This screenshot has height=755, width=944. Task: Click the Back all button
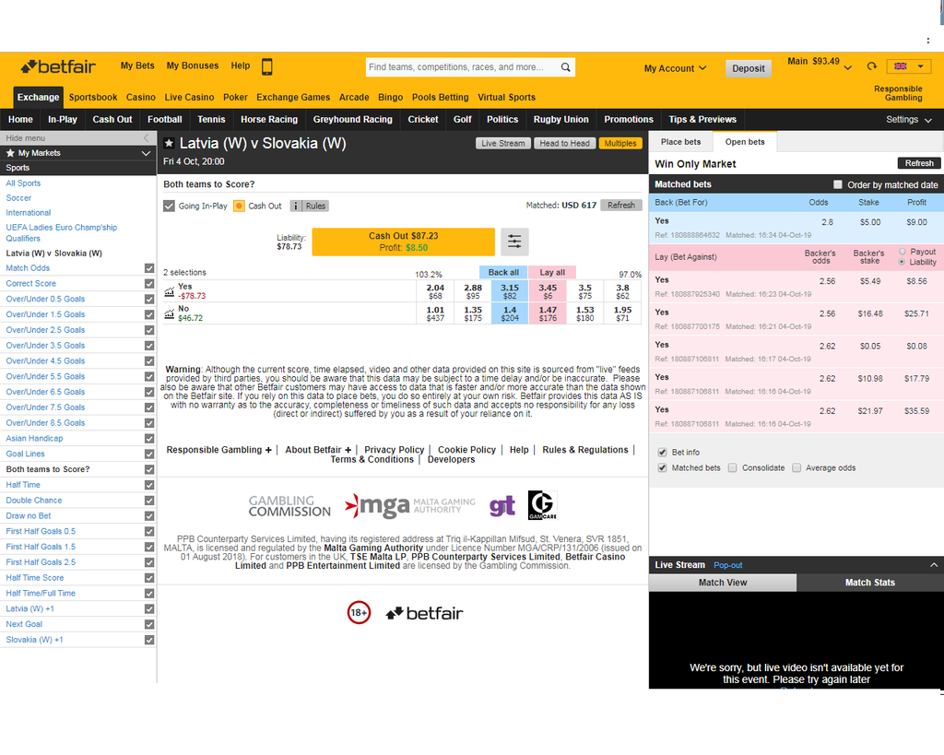[503, 272]
